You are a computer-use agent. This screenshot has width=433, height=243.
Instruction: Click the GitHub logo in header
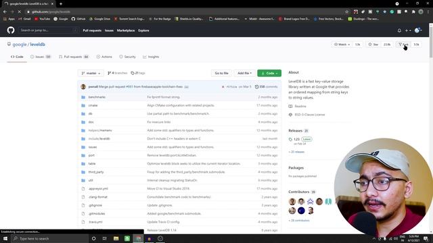[x=11, y=30]
